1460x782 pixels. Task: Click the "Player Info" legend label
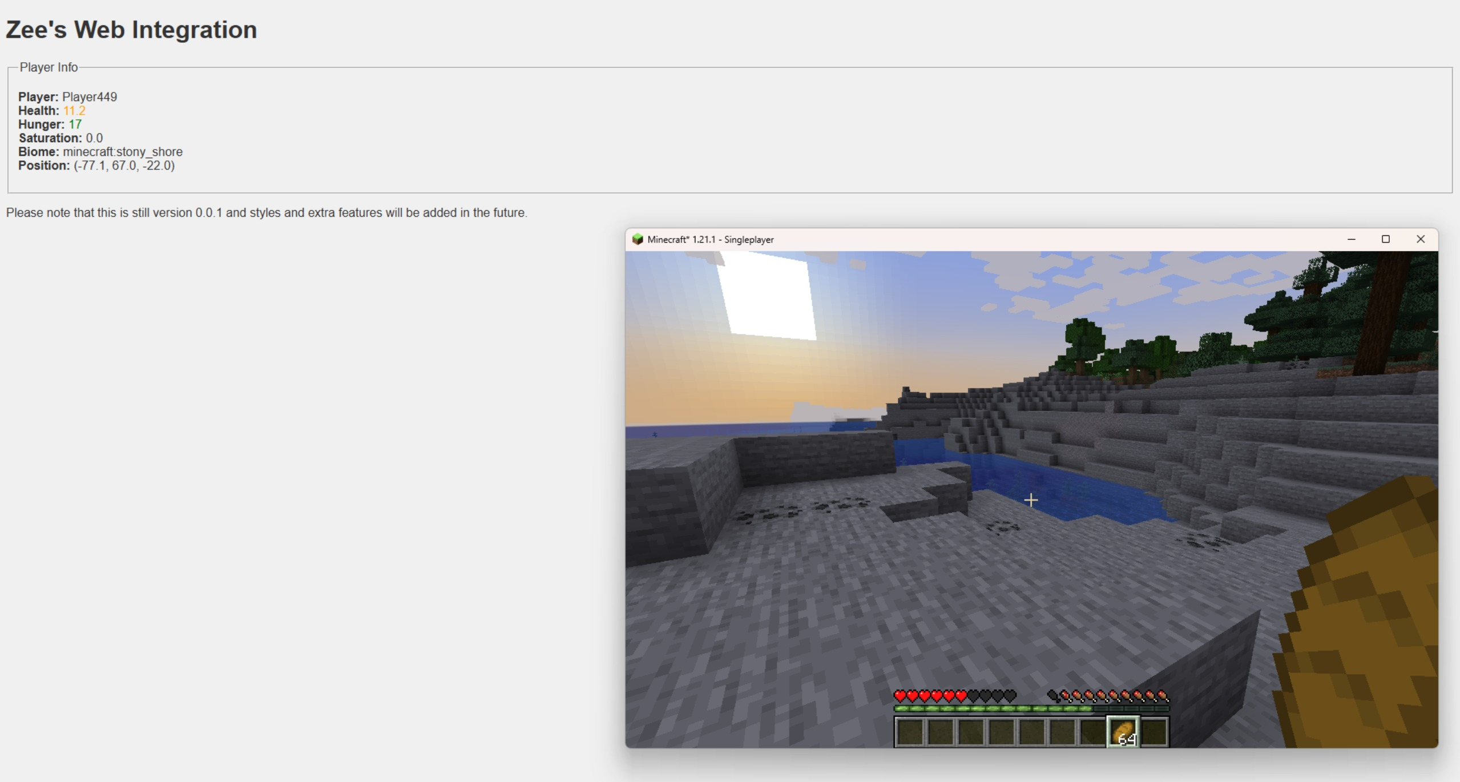coord(49,67)
